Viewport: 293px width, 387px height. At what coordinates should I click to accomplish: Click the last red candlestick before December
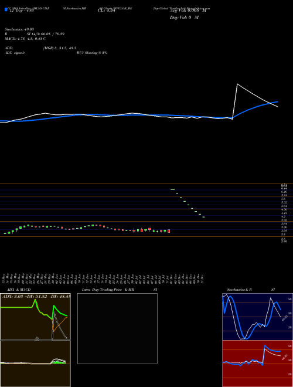point(169,231)
